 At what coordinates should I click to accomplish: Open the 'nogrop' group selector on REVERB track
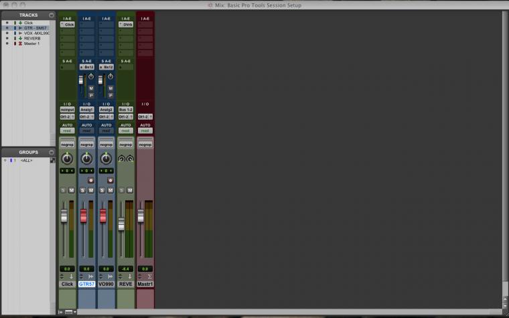[126, 145]
